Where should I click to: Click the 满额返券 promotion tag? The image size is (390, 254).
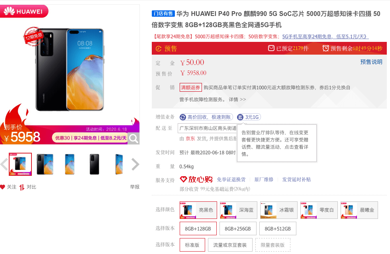coord(190,87)
